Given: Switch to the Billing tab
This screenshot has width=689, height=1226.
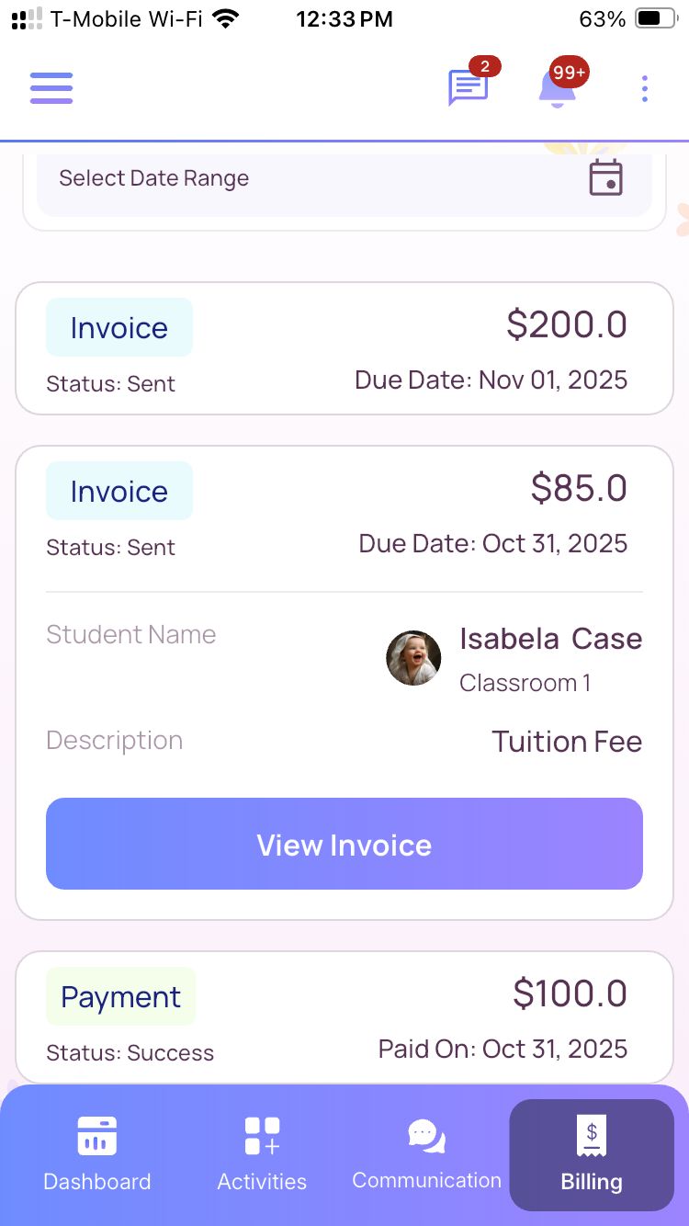Looking at the screenshot, I should (x=592, y=1154).
